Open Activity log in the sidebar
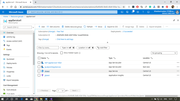 click(x=11, y=37)
